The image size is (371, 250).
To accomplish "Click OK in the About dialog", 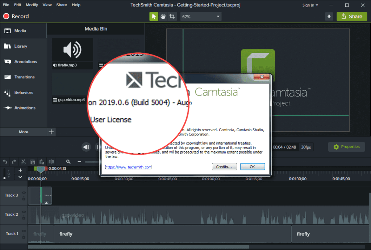I will click(253, 167).
